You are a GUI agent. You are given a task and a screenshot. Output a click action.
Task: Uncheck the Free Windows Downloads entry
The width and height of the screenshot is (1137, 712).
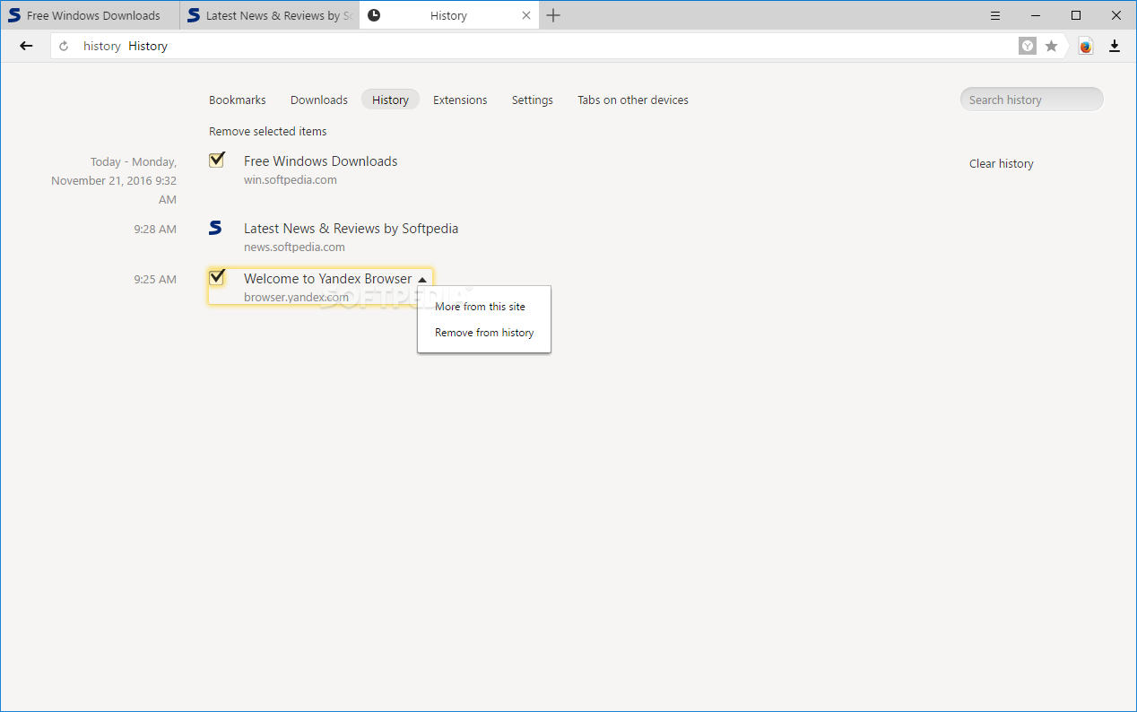216,161
